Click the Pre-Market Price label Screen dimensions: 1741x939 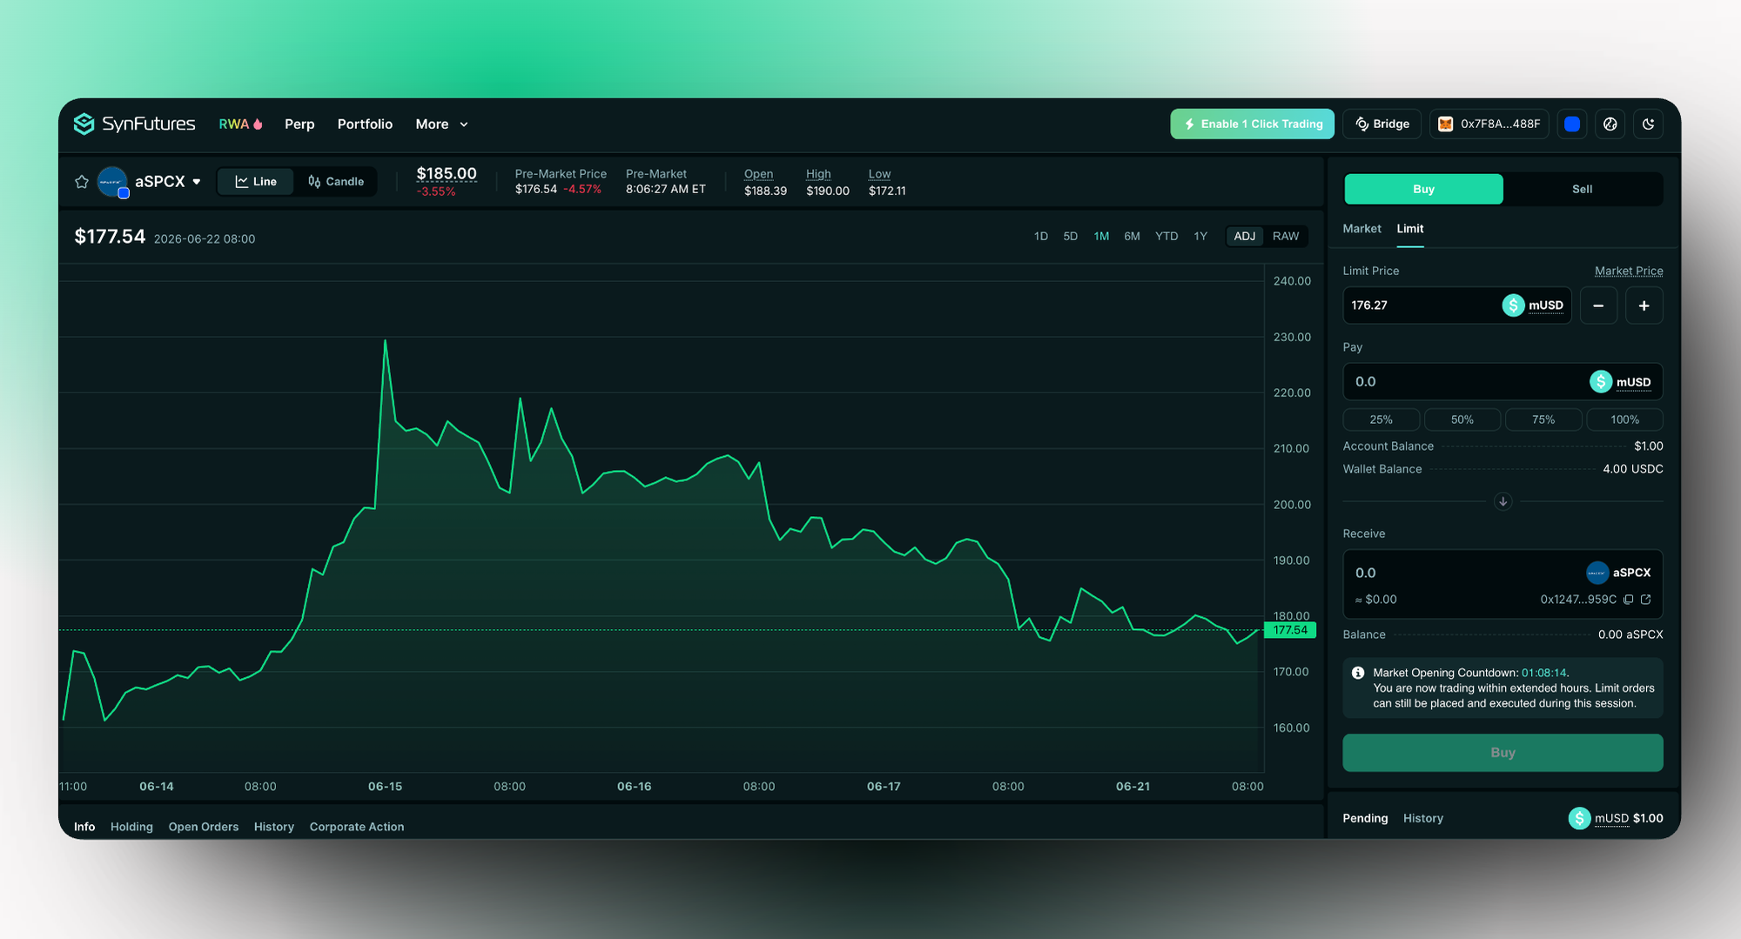[561, 174]
